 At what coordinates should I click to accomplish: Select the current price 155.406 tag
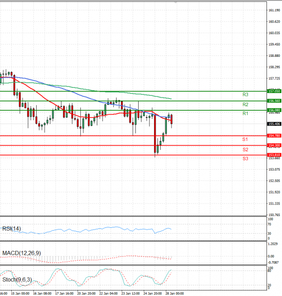click(x=274, y=124)
